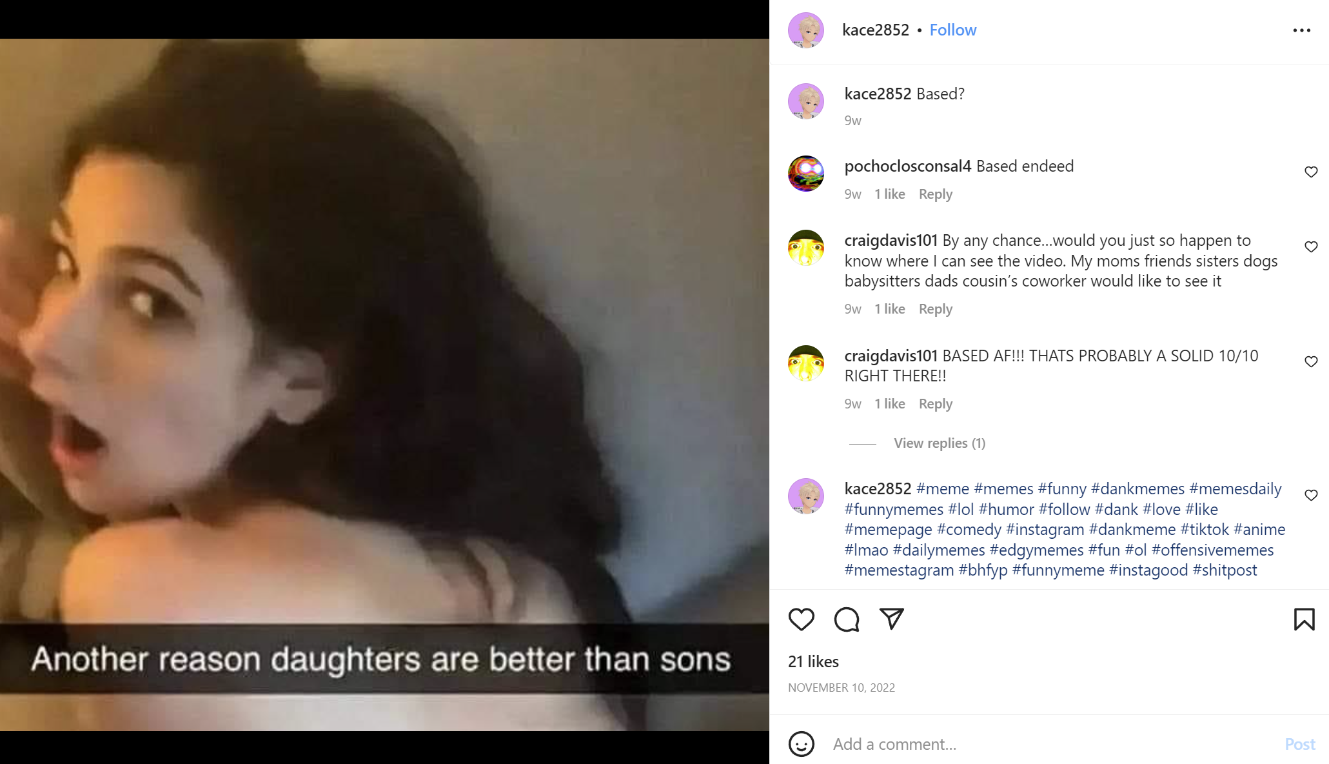The width and height of the screenshot is (1329, 764).
Task: Save post with the bookmark icon
Action: 1304,619
